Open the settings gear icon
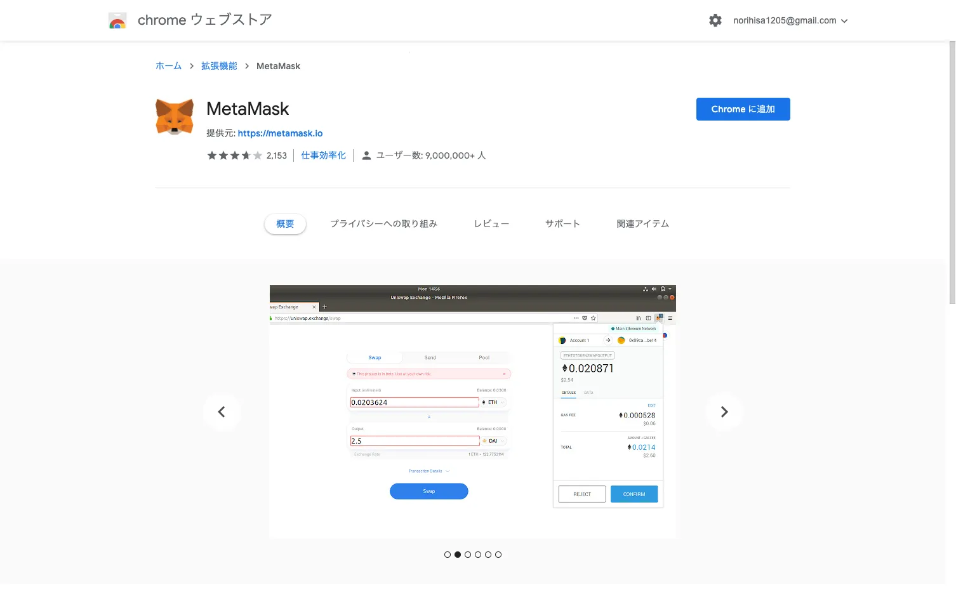This screenshot has height=599, width=956. click(715, 20)
